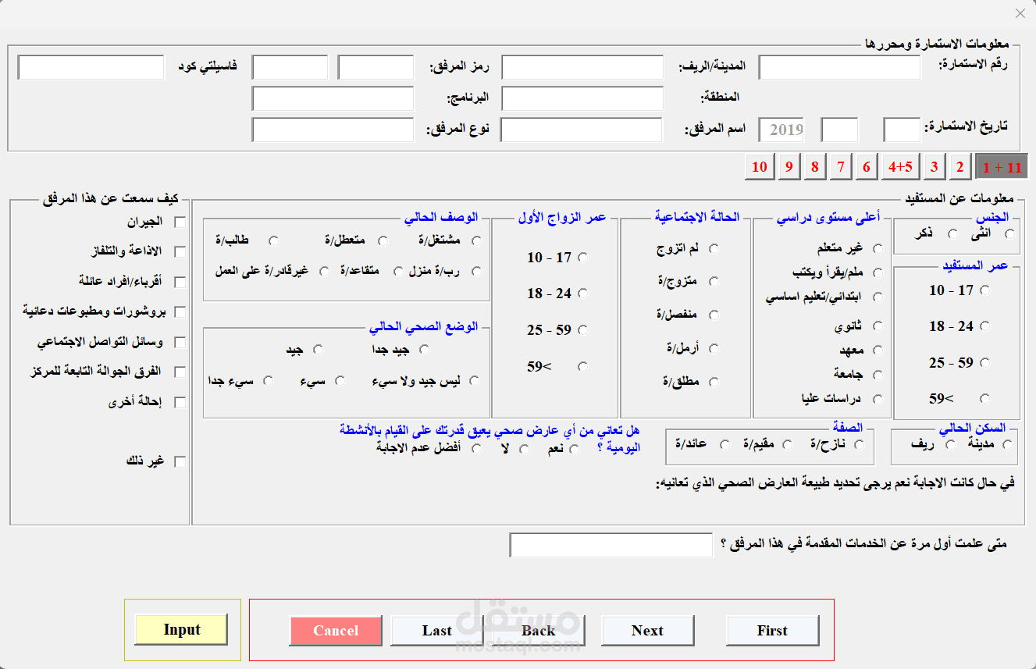Viewport: 1036px width, 669px height.
Task: Choose أرمل/ة marital status
Action: coord(714,348)
